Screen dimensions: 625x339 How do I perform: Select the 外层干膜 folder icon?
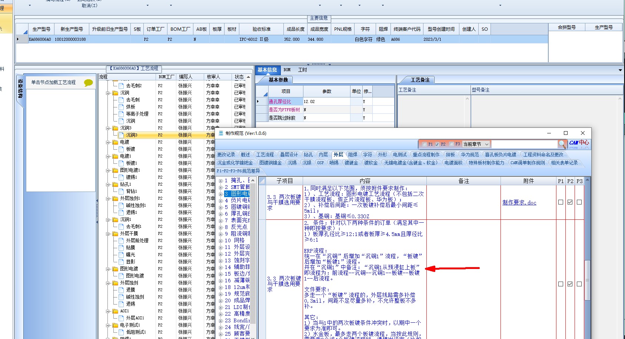click(x=115, y=233)
